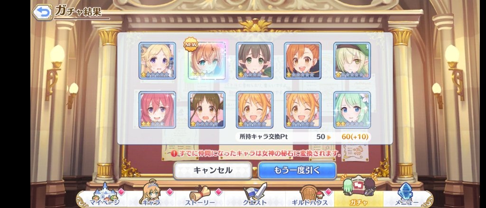Tap the back arrow beside ガチャ結果
Viewport: 486px width, 208px height.
tap(42, 12)
